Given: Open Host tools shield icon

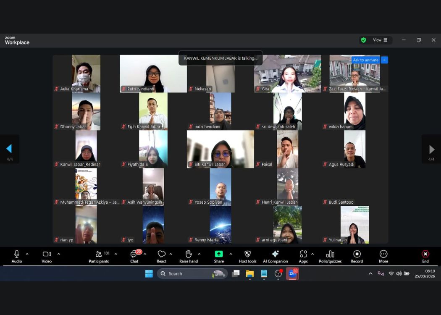Looking at the screenshot, I should 247,255.
